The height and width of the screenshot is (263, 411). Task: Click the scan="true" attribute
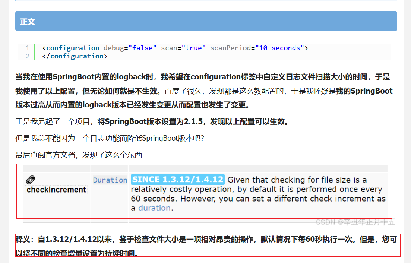pos(183,48)
